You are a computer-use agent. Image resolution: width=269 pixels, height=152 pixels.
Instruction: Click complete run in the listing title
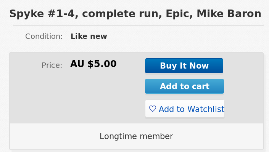pos(122,14)
